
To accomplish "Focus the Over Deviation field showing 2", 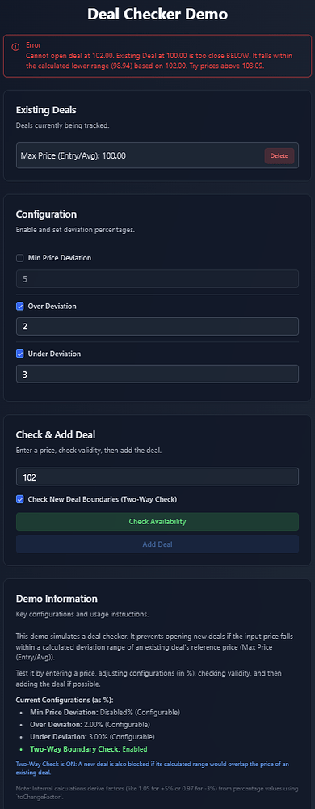I will point(157,327).
